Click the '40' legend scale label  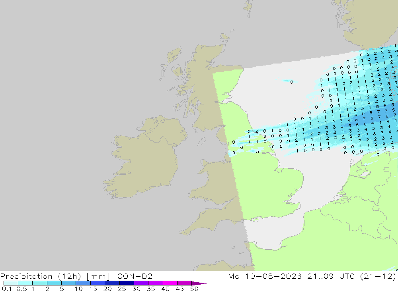[x=165, y=289]
